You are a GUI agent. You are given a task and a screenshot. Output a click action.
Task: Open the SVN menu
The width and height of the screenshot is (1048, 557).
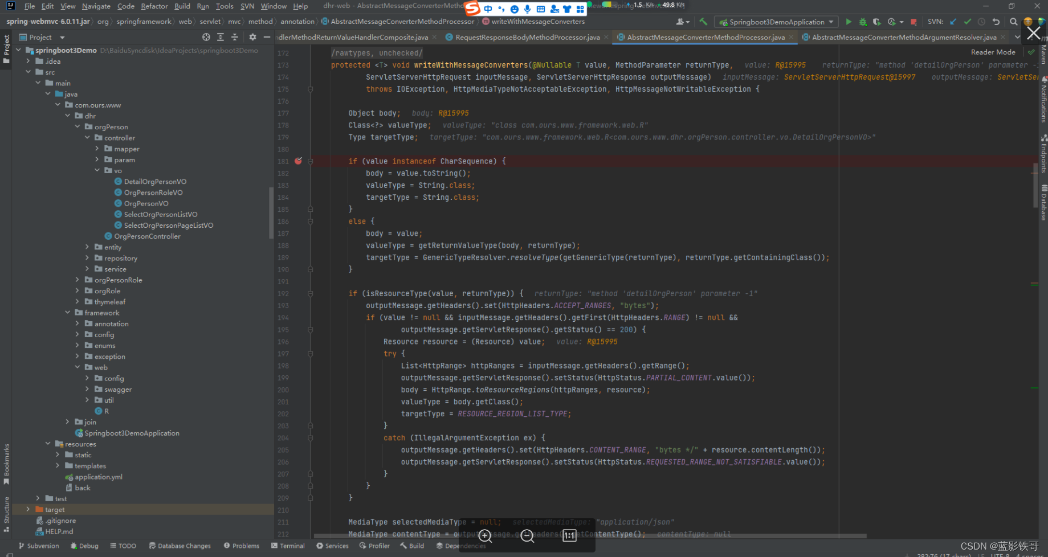pyautogui.click(x=247, y=6)
